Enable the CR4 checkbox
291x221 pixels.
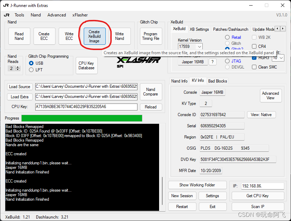tap(254, 46)
